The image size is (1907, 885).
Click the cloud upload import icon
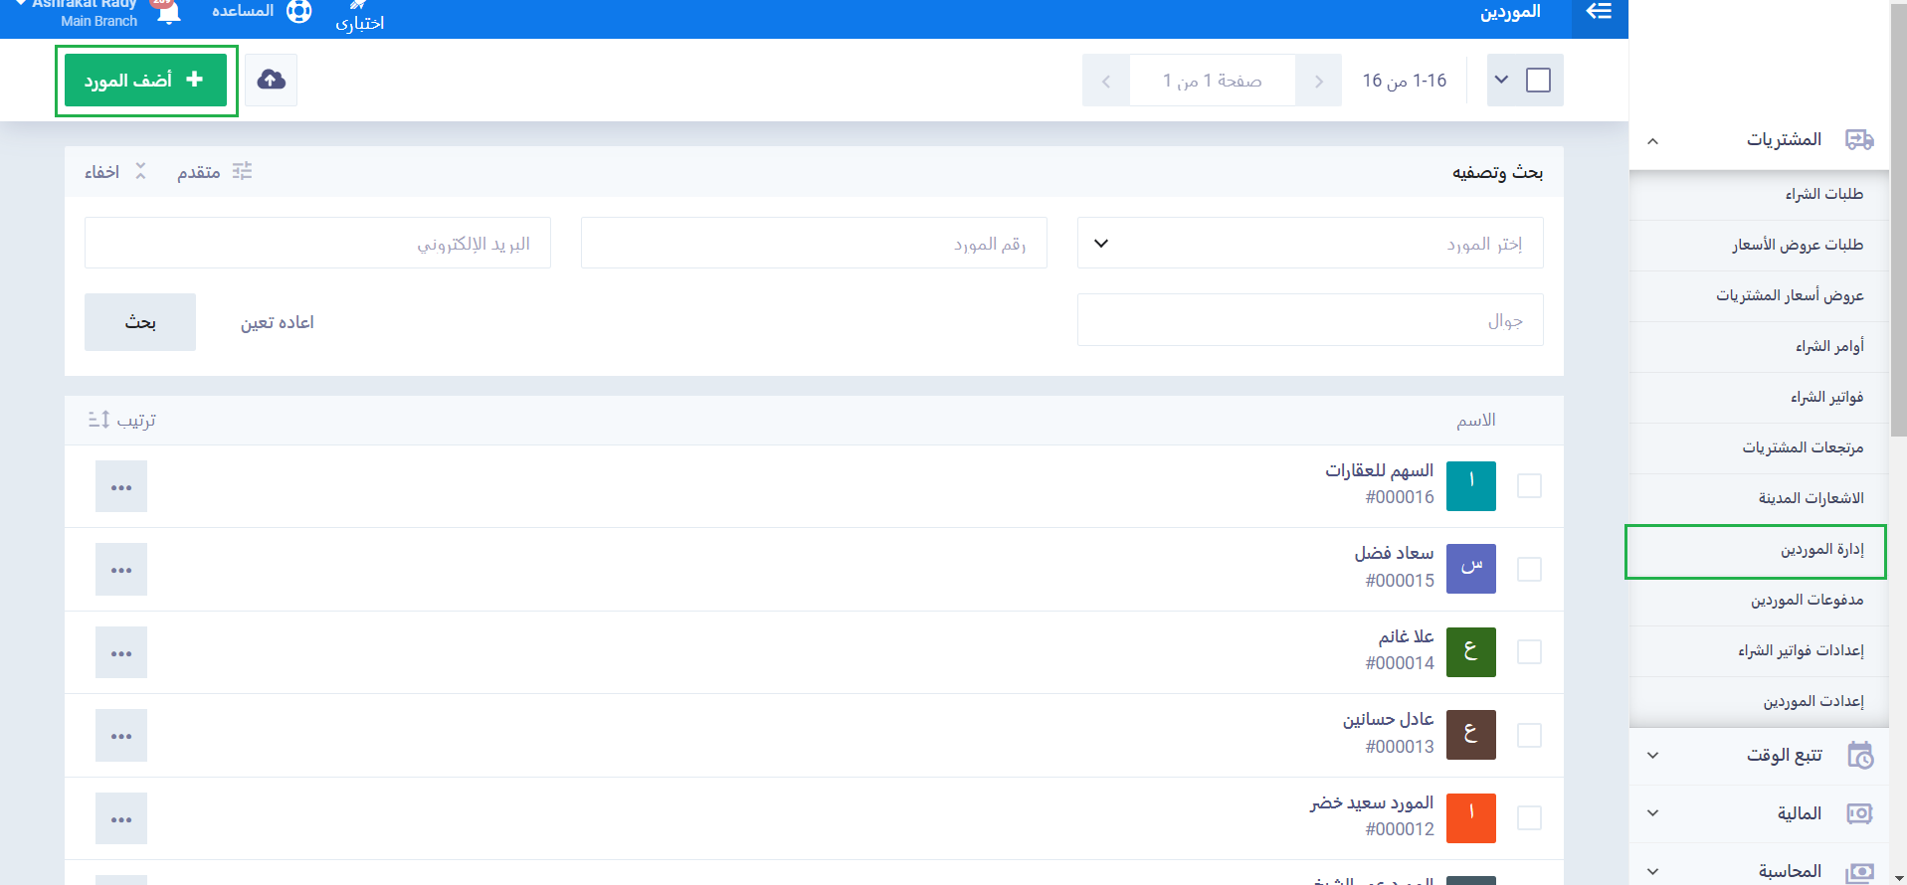coord(271,80)
